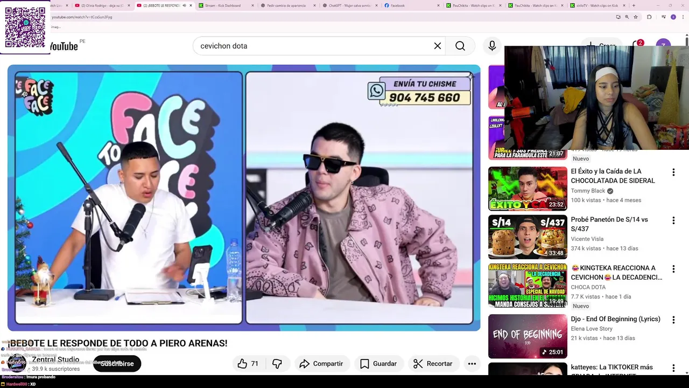Click the install app icon in address bar
The image size is (689, 388).
[x=618, y=17]
